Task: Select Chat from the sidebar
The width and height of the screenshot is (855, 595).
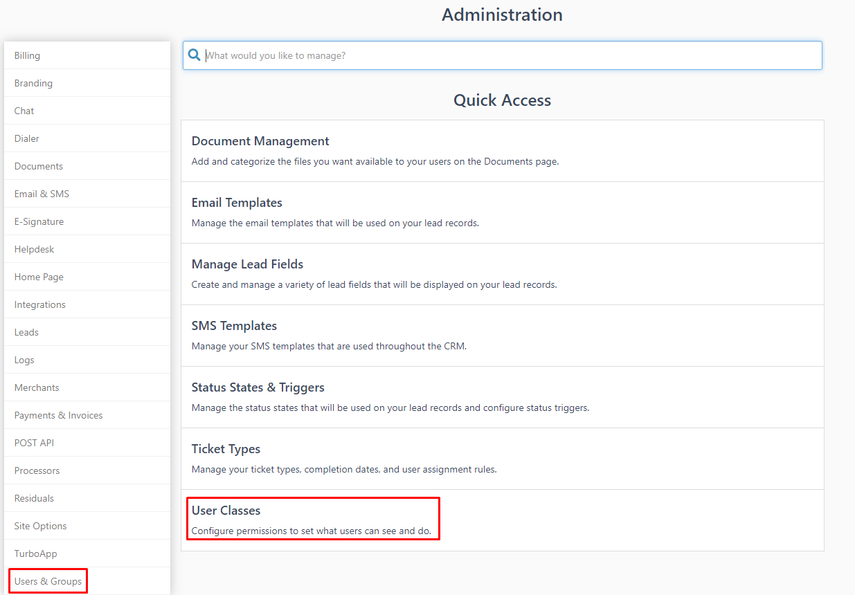Action: (87, 111)
